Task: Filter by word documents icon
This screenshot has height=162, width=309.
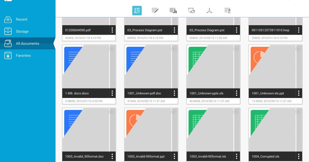Action: pyautogui.click(x=155, y=11)
